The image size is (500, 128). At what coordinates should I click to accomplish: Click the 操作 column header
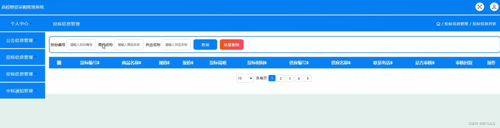pyautogui.click(x=491, y=63)
